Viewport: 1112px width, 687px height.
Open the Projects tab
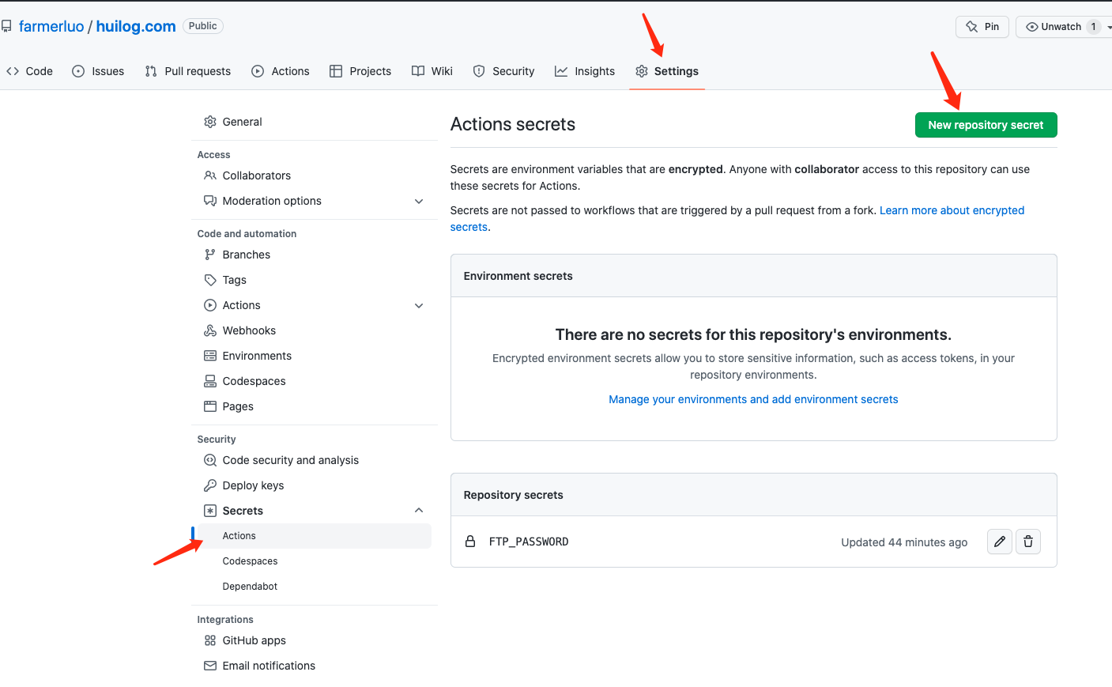point(360,71)
